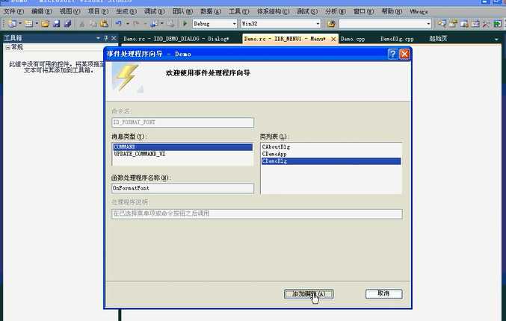Open the Add New Item dropdown arrow
This screenshot has width=506, height=321.
37,24
